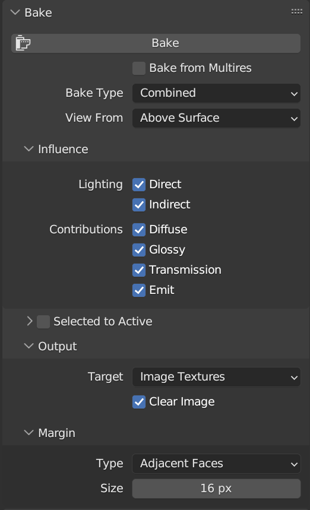The height and width of the screenshot is (510, 310).
Task: Enable Selected to Active checkbox
Action: pyautogui.click(x=43, y=322)
